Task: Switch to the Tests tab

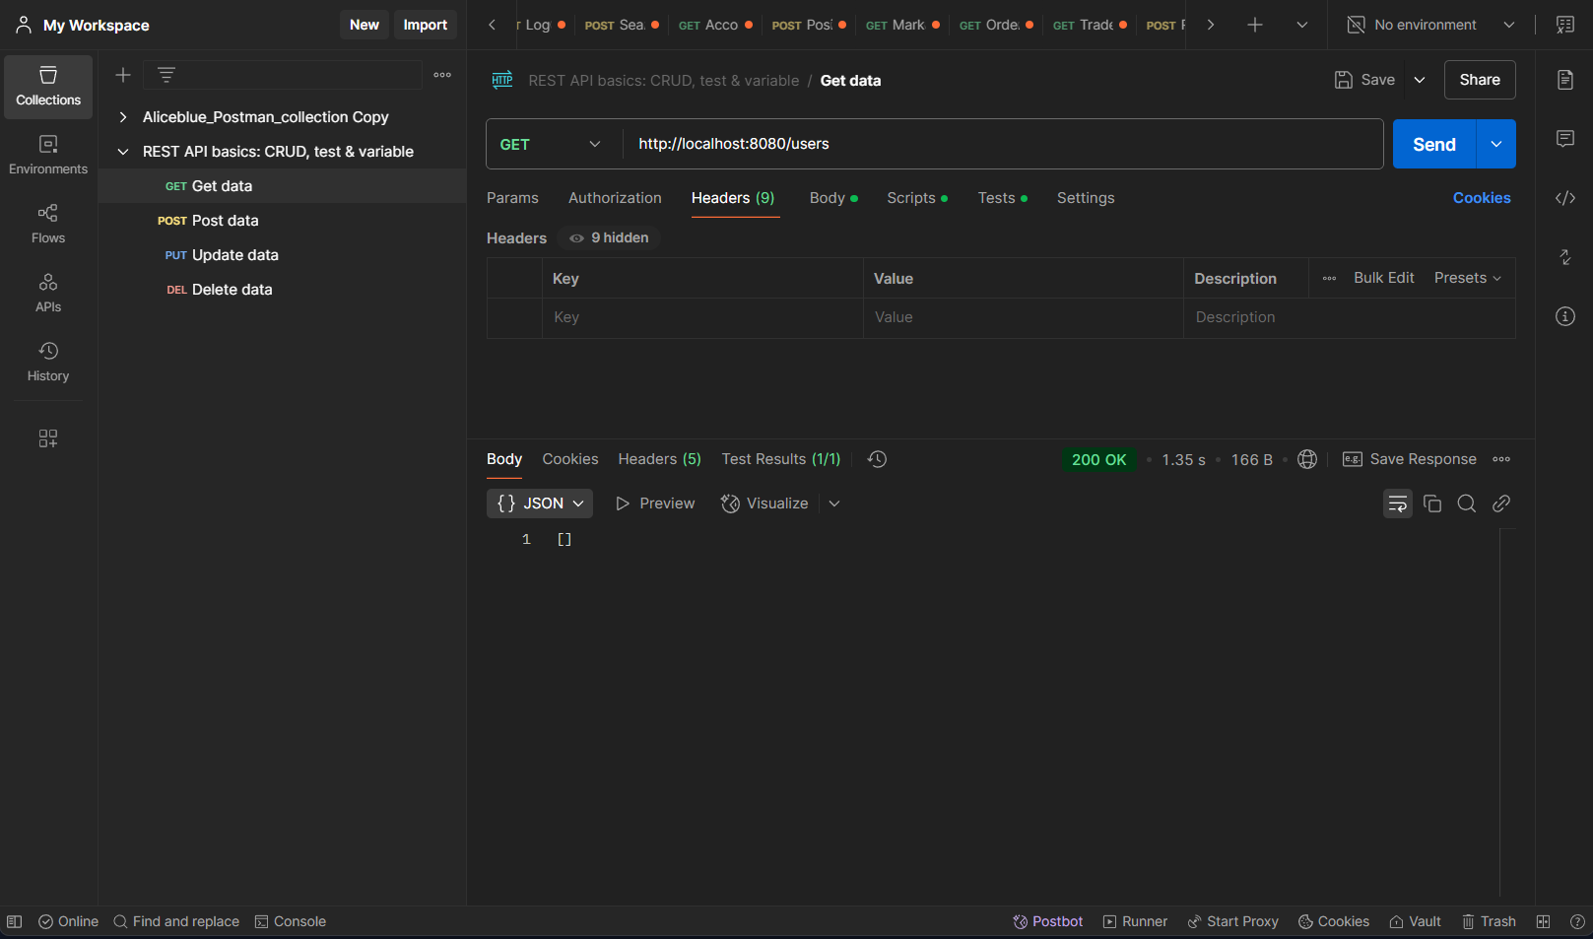Action: [x=1003, y=198]
